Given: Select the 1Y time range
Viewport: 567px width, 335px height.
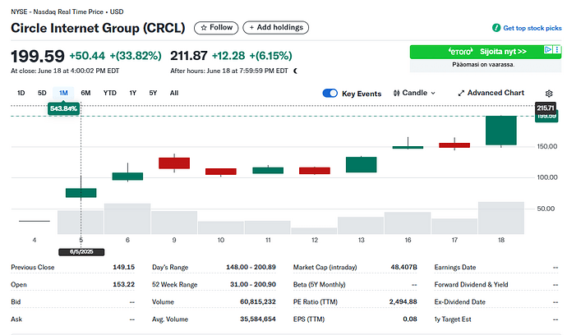Looking at the screenshot, I should coord(132,93).
